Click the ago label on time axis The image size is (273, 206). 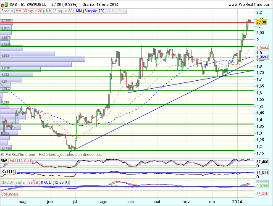click(104, 202)
